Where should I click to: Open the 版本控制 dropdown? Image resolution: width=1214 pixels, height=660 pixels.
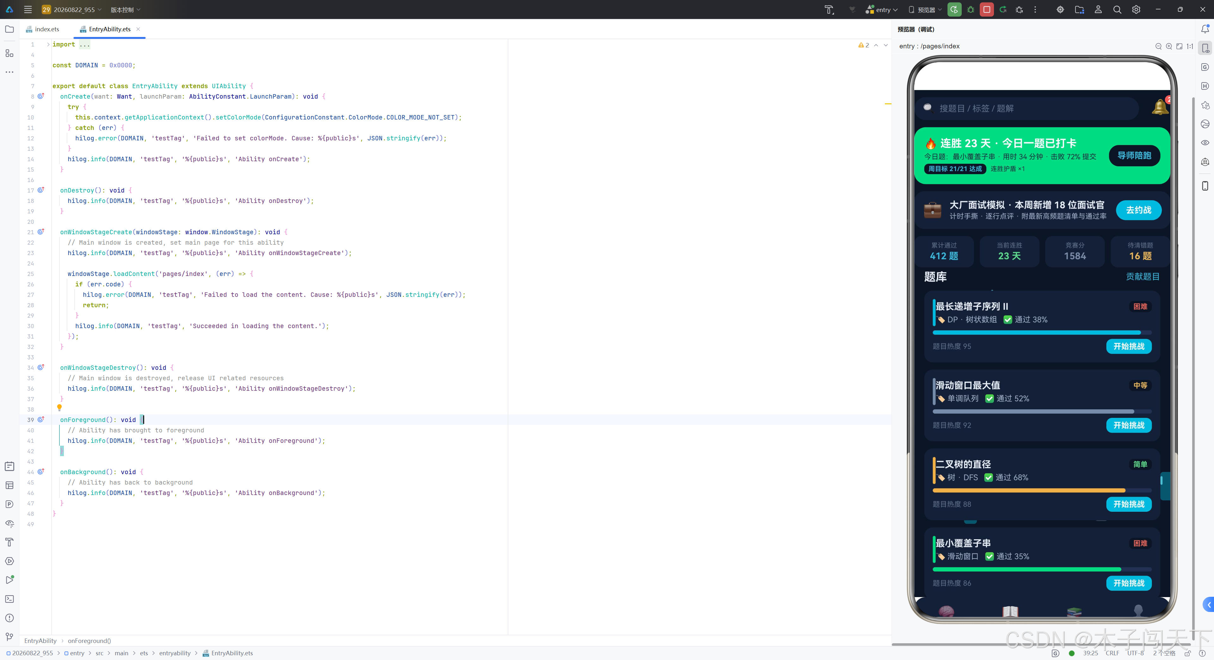click(126, 9)
